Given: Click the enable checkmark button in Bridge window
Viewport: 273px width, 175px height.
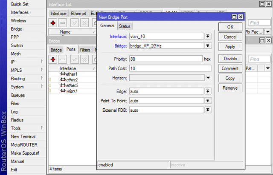Looking at the screenshot, I should pos(75,59).
